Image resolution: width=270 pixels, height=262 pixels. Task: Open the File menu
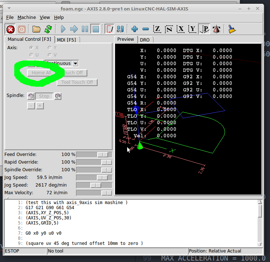[10, 17]
